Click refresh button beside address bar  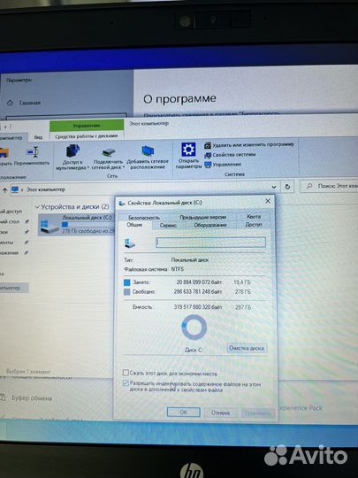[287, 187]
